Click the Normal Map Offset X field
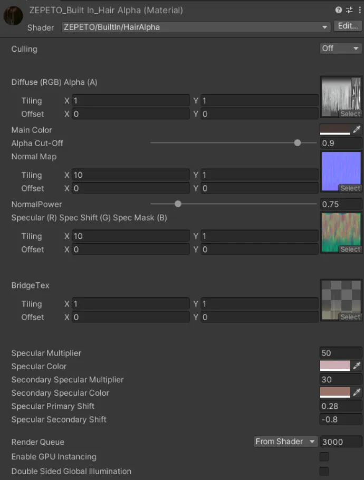 (131, 188)
